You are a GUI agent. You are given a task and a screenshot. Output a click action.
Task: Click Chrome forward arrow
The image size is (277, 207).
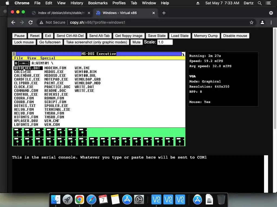click(22, 22)
